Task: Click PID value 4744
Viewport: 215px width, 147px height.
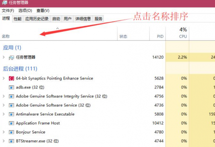Action: click(x=159, y=141)
